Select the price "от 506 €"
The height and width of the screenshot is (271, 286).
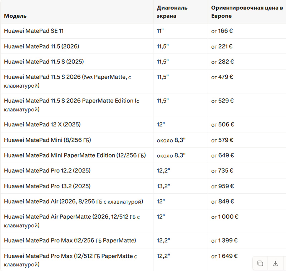(x=223, y=125)
